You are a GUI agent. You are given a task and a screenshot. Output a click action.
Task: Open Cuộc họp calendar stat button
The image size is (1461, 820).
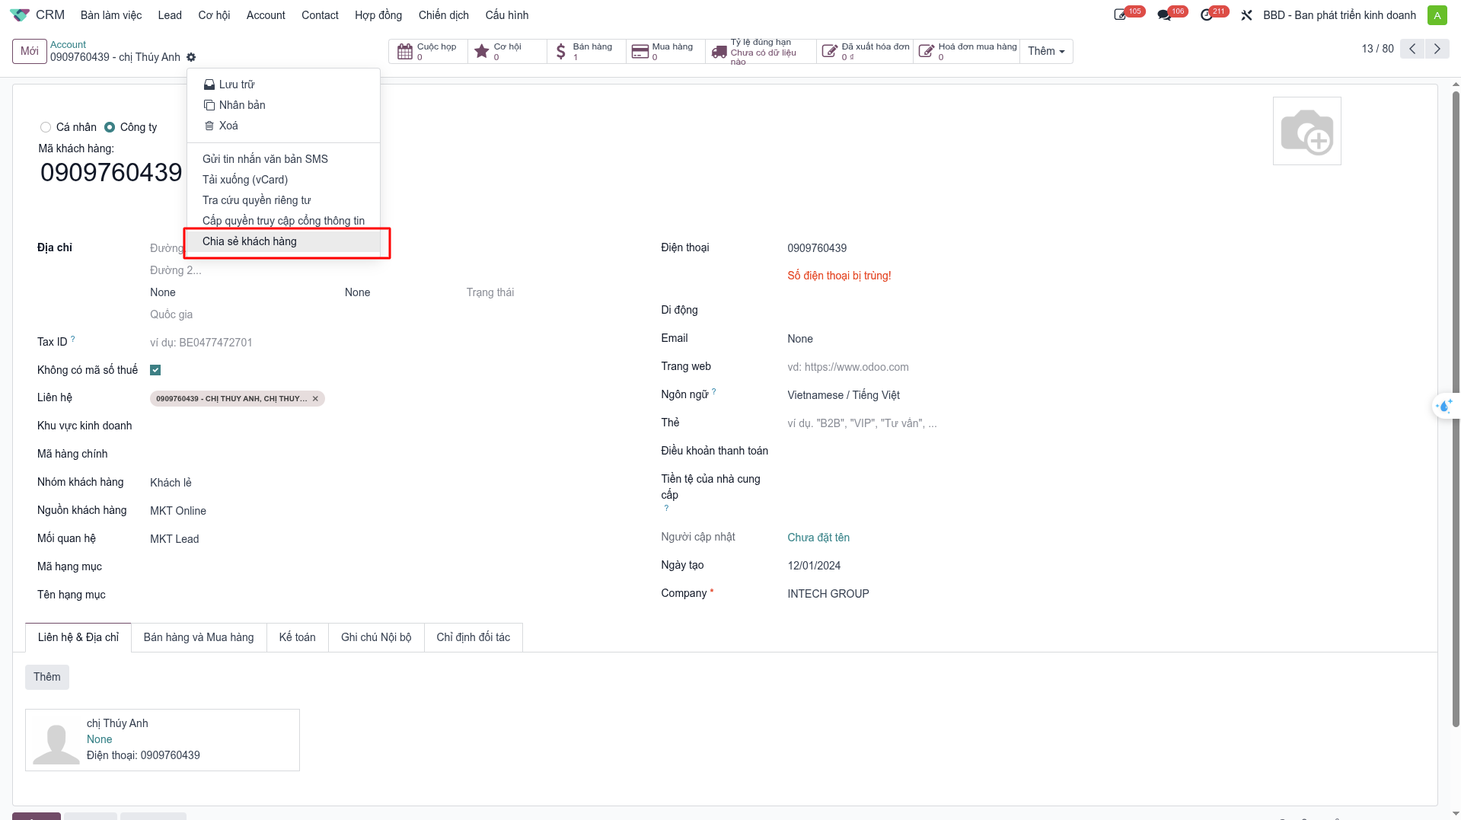coord(428,51)
